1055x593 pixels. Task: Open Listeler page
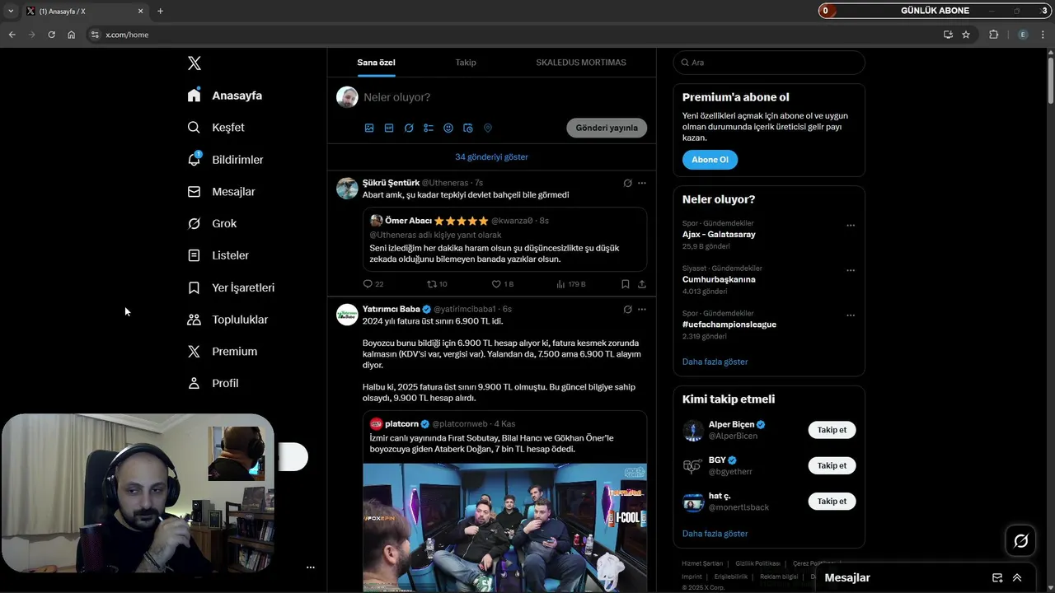click(218, 255)
